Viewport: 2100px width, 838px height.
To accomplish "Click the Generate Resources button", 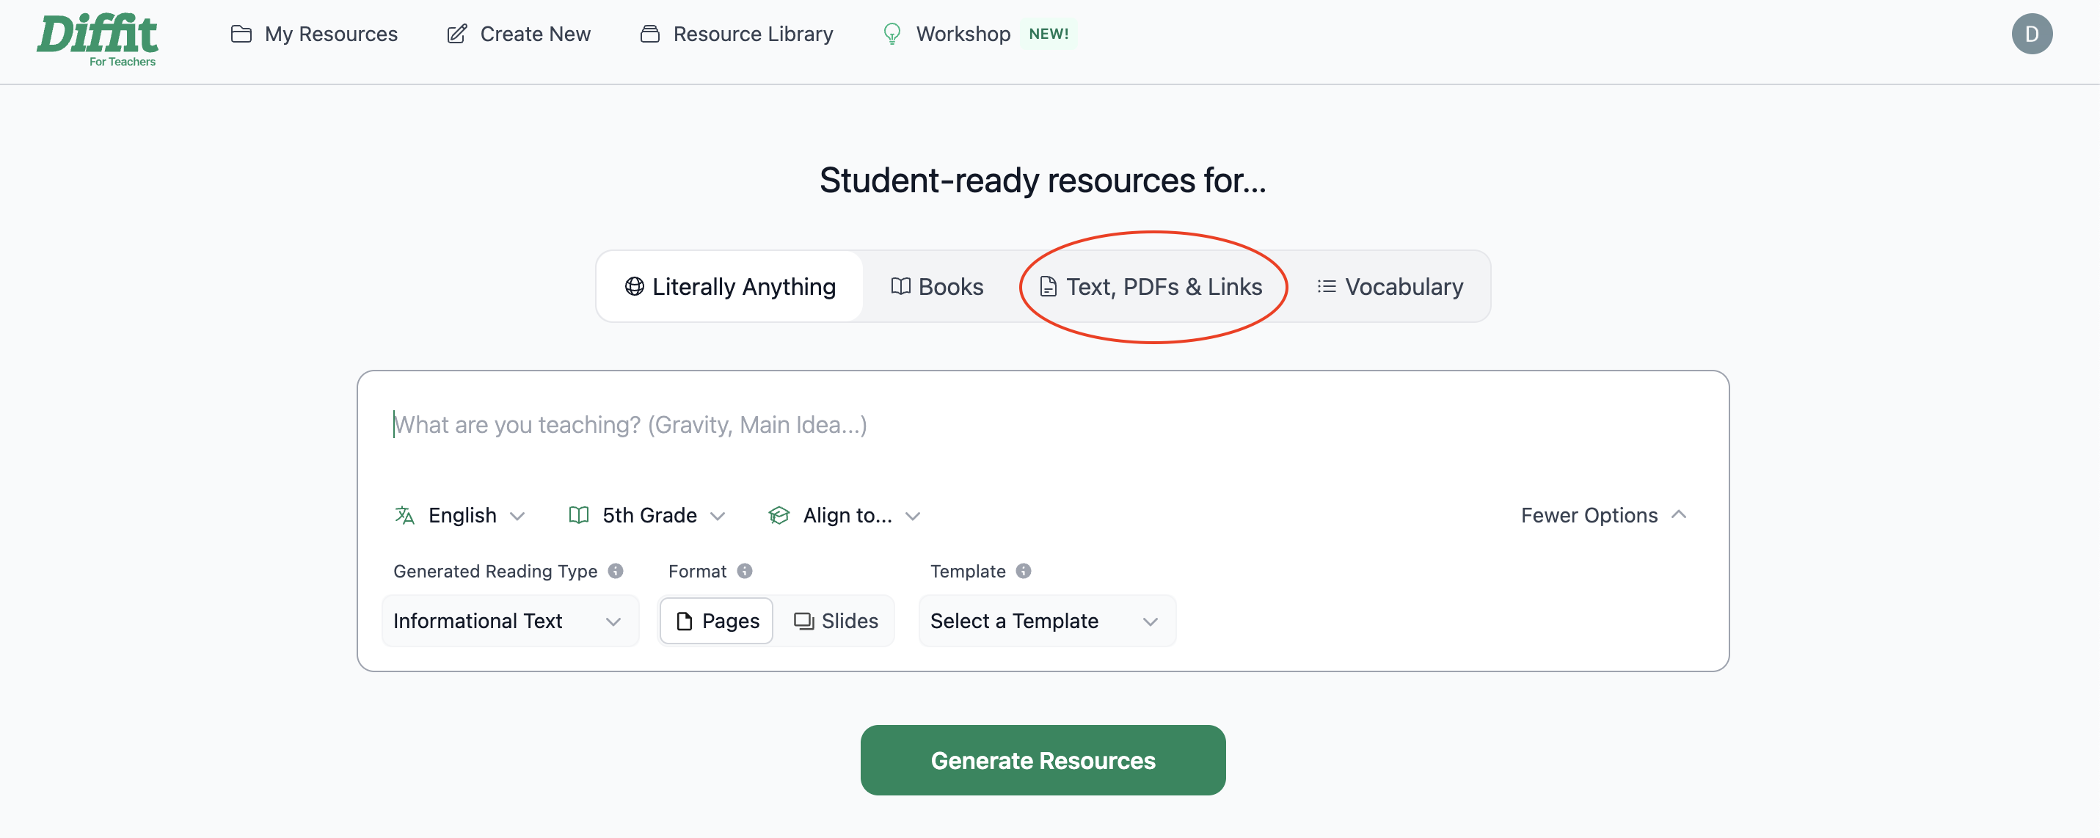I will click(1043, 759).
